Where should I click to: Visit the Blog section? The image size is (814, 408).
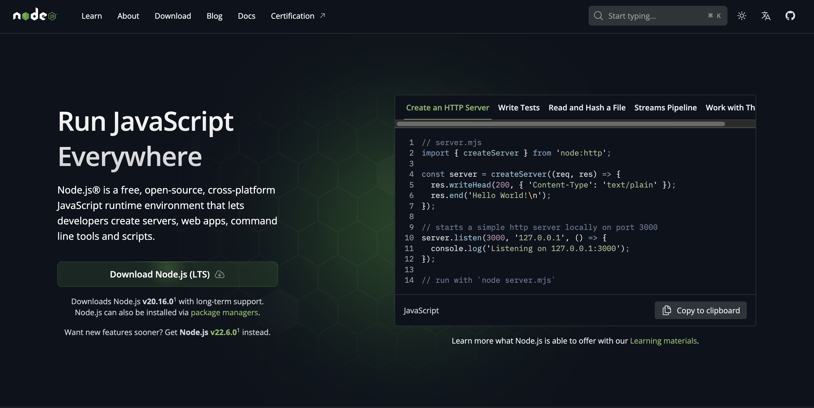[x=214, y=16]
